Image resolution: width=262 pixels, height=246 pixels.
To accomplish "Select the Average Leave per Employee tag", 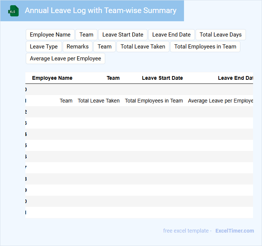I will click(65, 59).
